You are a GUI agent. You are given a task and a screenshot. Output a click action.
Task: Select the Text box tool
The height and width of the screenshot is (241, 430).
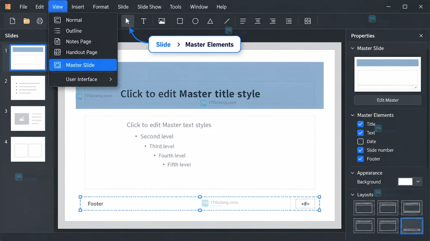click(144, 21)
